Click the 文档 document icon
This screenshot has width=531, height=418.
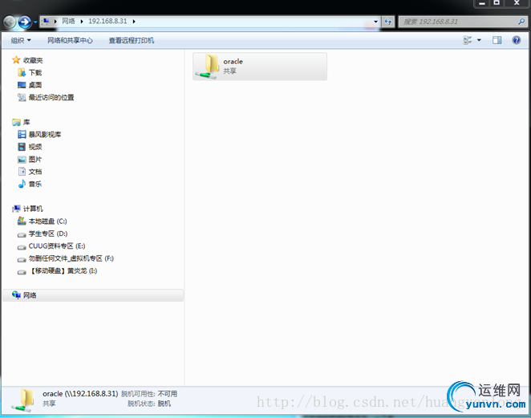[22, 172]
